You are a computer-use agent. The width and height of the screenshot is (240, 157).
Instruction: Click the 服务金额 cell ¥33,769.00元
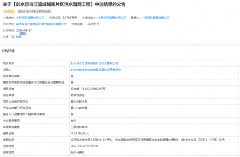pos(80,133)
